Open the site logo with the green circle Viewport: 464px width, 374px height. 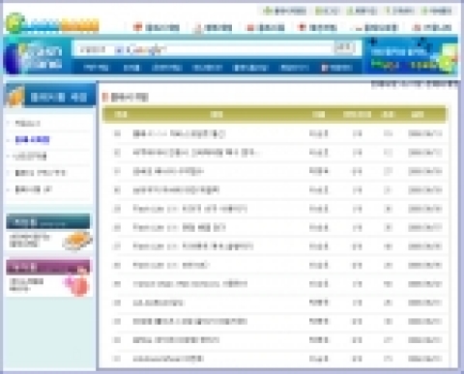52,23
